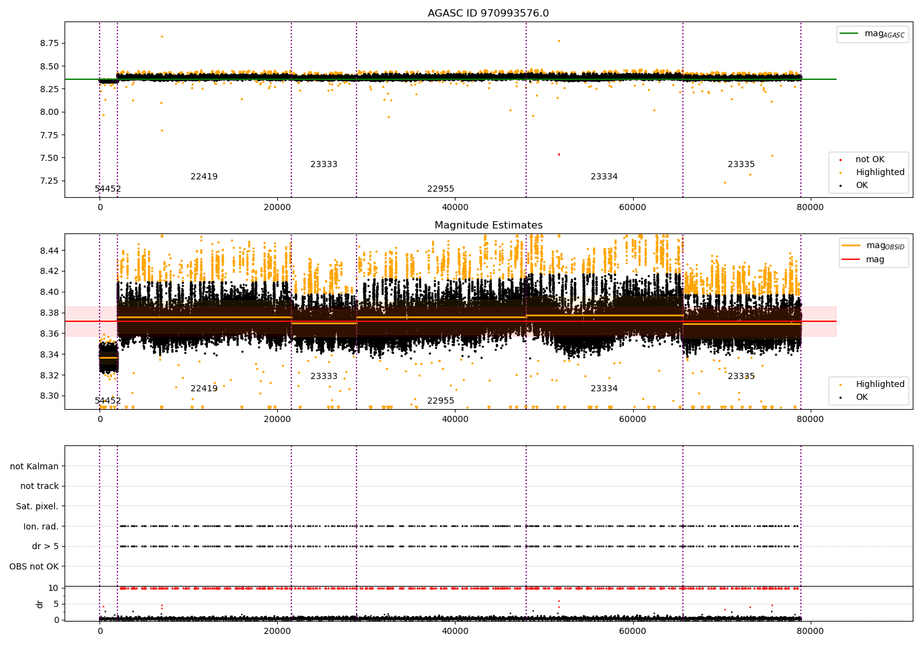Select 'OK' legend entry in top plot
Screen dimensions: 922x645
tap(862, 186)
